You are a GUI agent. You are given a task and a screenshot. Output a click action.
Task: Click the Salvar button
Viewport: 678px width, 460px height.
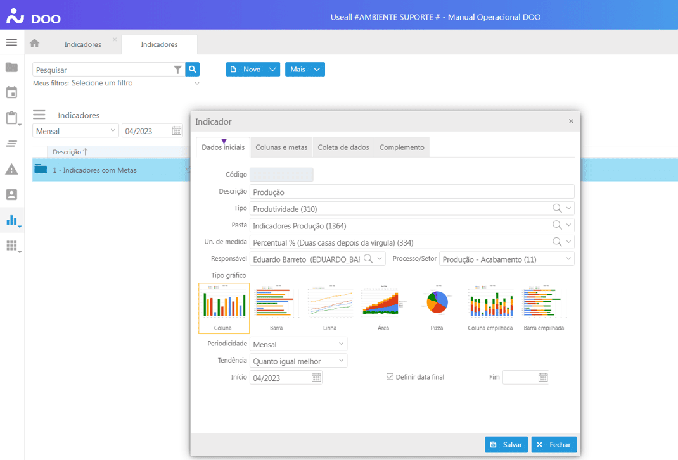tap(506, 445)
